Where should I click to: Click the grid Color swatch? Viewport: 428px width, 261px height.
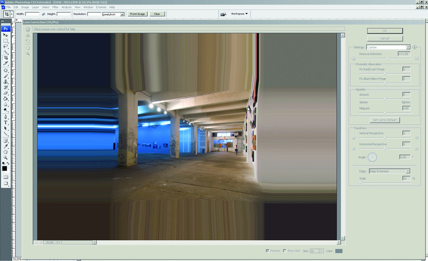coord(339,251)
